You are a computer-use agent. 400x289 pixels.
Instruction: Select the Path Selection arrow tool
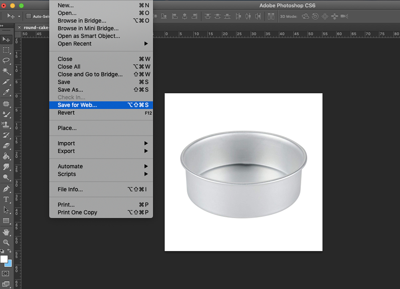[x=6, y=210]
